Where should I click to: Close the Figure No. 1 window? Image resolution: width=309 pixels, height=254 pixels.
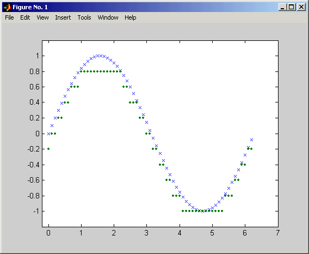(x=301, y=7)
